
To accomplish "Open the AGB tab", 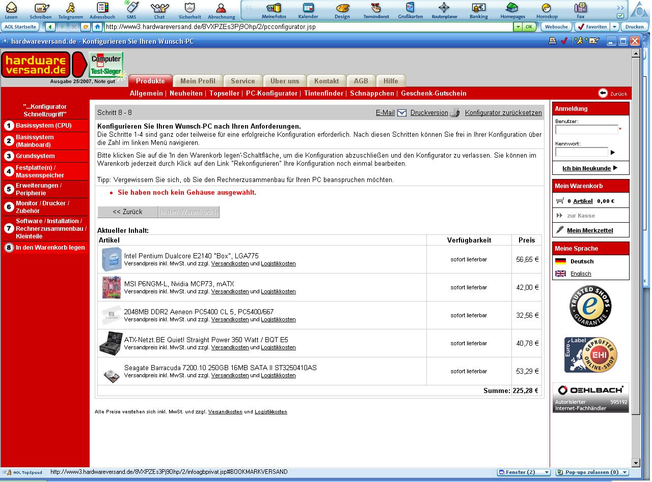I will 361,81.
